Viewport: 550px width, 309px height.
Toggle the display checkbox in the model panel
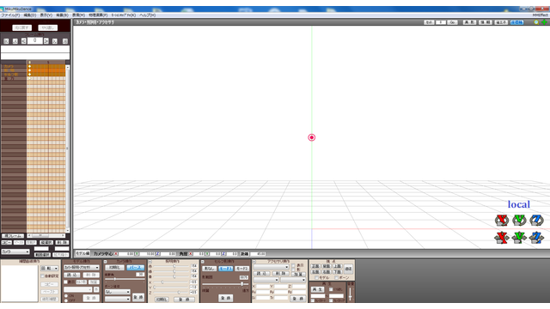pyautogui.click(x=65, y=282)
